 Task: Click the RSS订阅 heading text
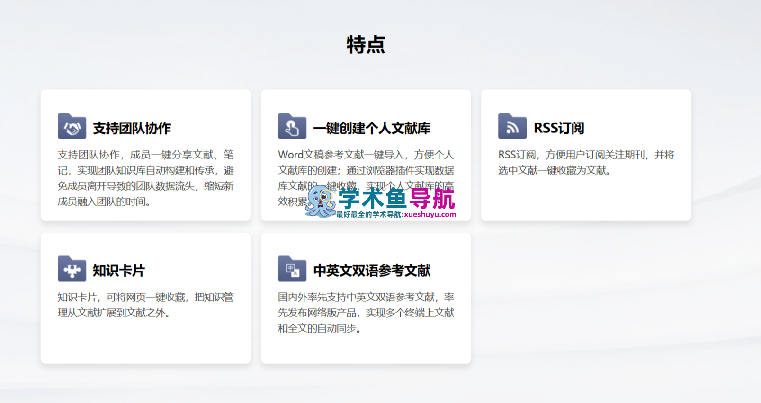(559, 128)
